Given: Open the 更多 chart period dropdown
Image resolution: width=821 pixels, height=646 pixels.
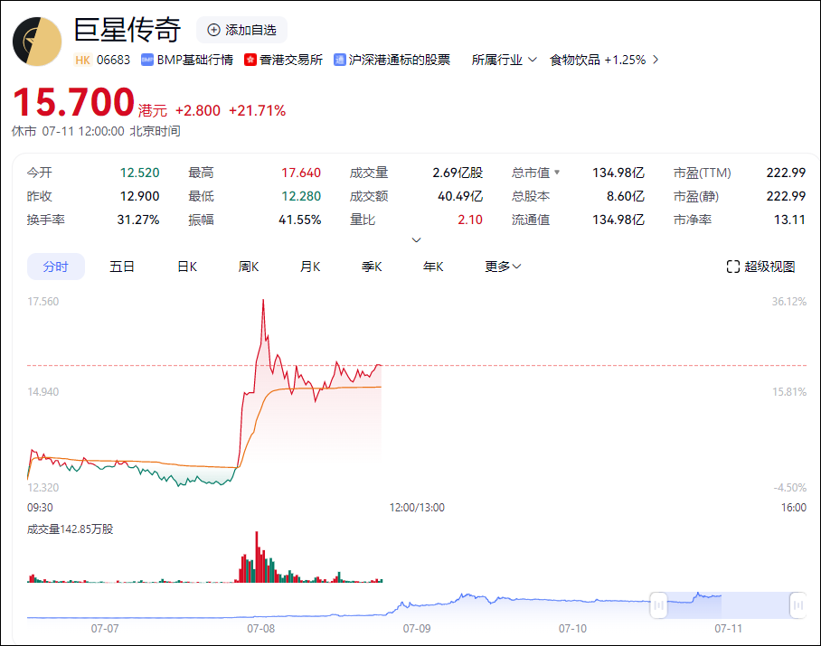Looking at the screenshot, I should 503,267.
